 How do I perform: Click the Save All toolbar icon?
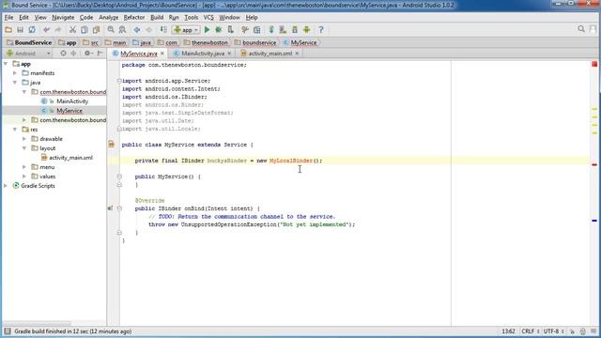click(20, 29)
